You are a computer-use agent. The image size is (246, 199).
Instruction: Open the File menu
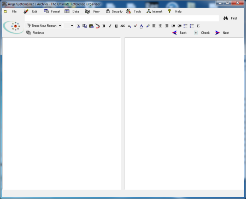[x=14, y=11]
